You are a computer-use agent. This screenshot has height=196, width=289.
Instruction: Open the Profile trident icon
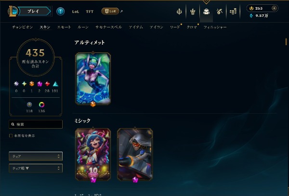pos(179,12)
